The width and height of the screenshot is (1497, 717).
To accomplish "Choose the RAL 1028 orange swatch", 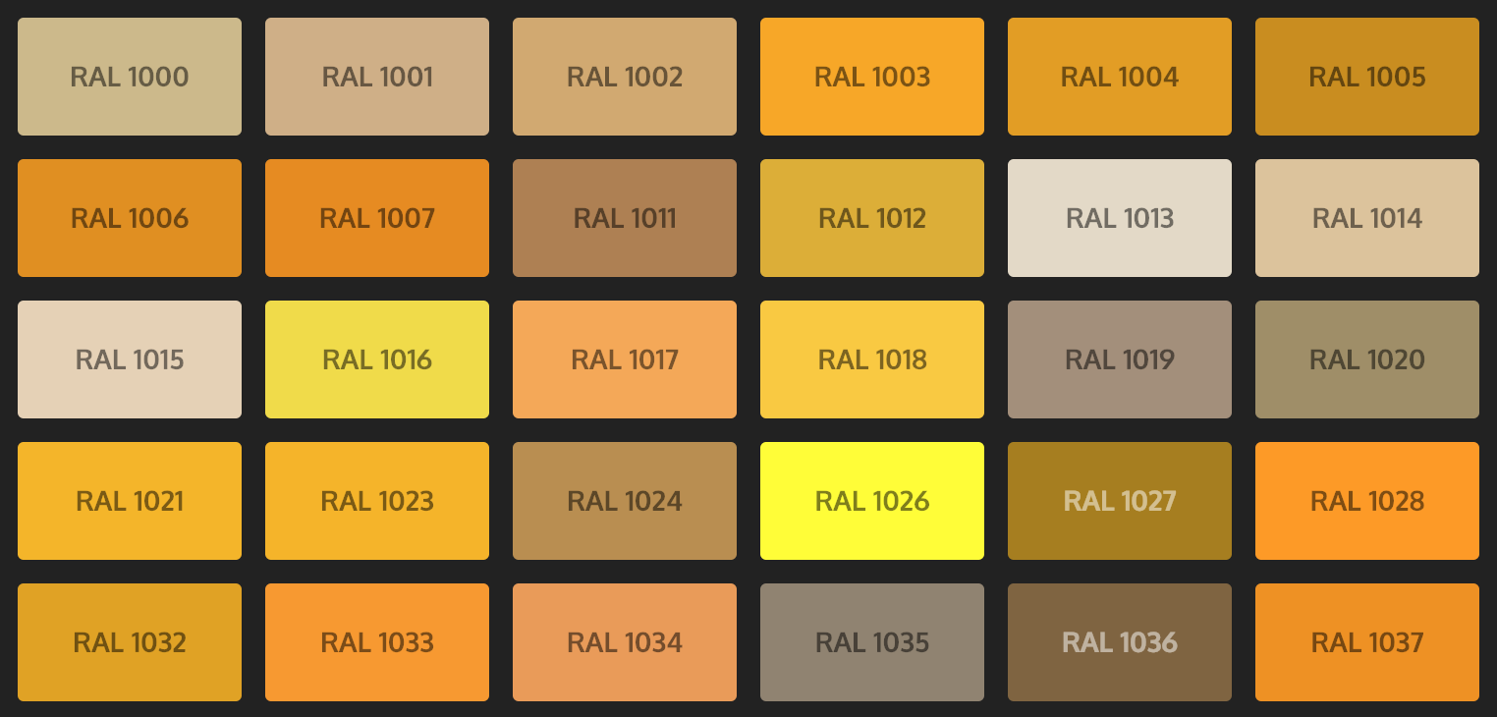I will pyautogui.click(x=1367, y=501).
